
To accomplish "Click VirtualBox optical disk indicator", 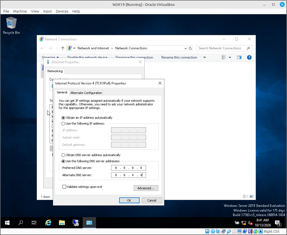I will click(x=213, y=231).
